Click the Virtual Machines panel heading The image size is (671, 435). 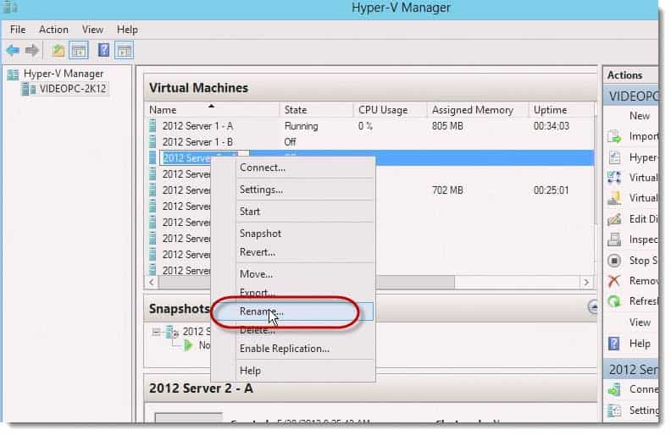[198, 88]
